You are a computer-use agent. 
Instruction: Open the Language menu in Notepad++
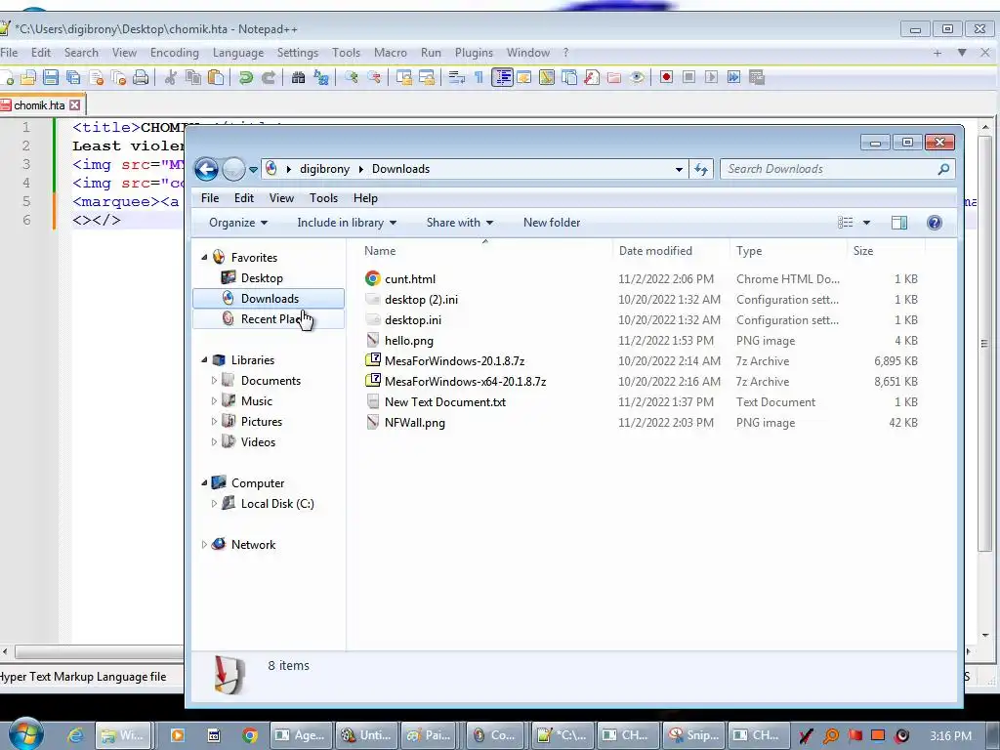pos(238,53)
